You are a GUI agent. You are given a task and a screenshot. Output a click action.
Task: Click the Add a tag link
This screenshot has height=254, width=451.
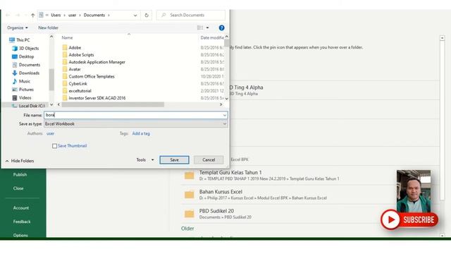(x=141, y=133)
